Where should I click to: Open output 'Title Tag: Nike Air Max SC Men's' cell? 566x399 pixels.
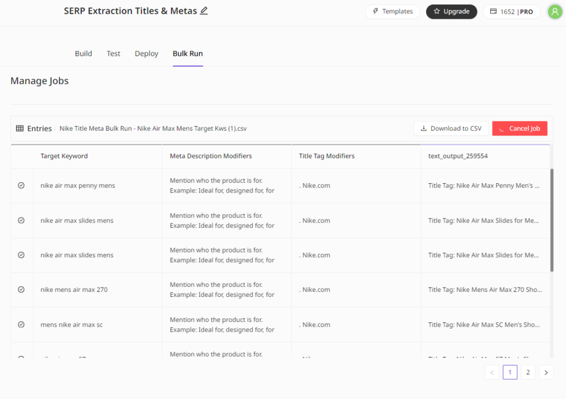point(485,324)
